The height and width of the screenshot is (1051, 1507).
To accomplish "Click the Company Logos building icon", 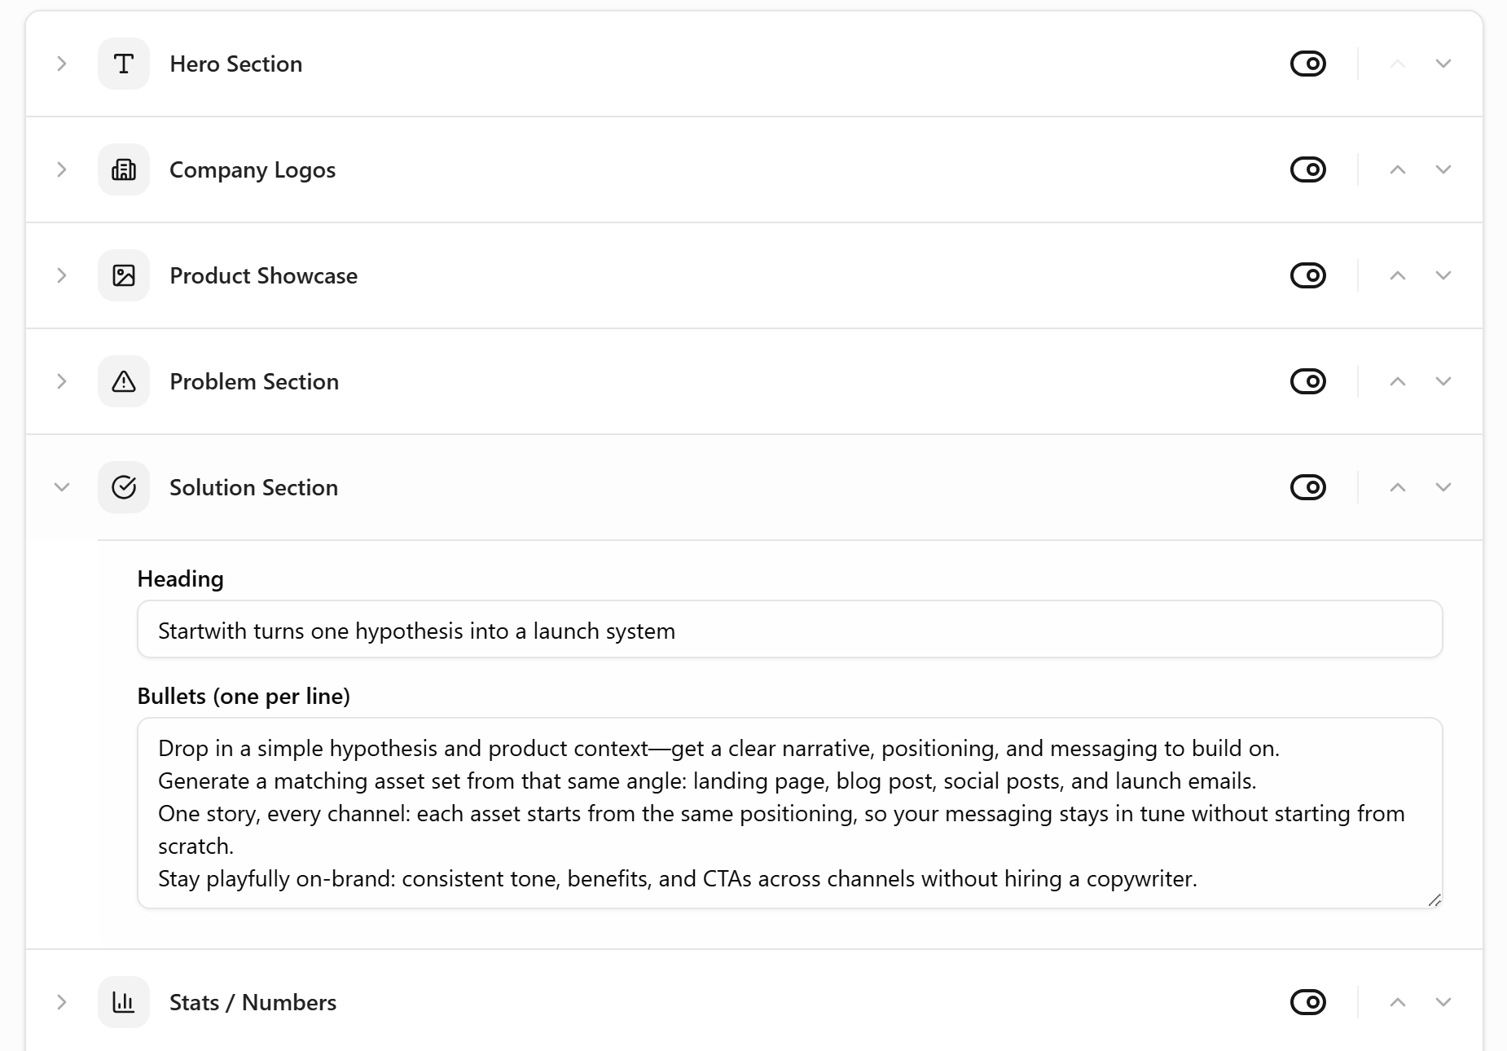I will coord(124,169).
